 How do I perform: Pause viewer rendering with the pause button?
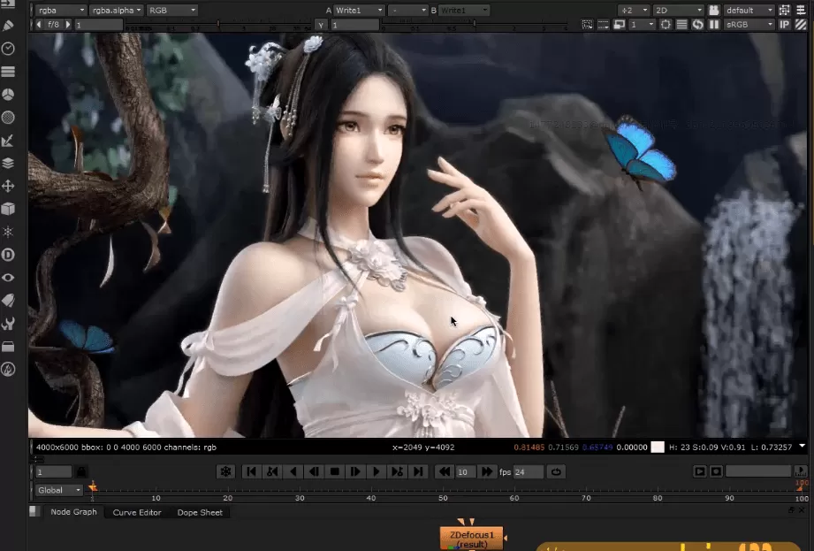pos(713,25)
